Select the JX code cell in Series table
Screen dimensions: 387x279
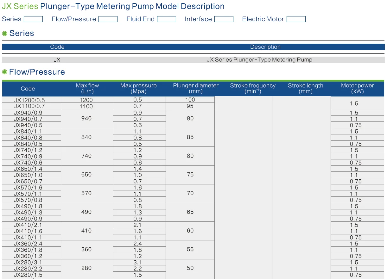[x=57, y=60]
